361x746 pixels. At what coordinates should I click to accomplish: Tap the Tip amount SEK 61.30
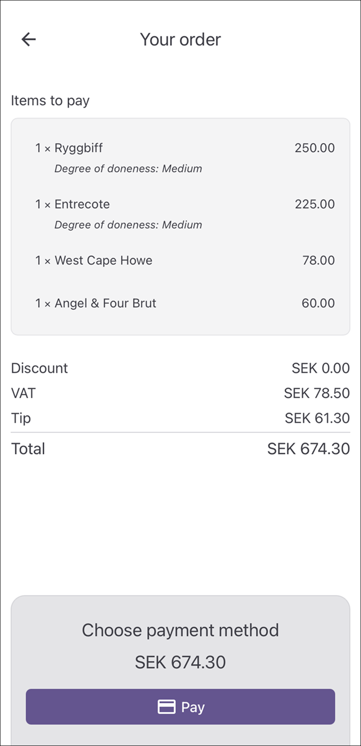click(317, 418)
